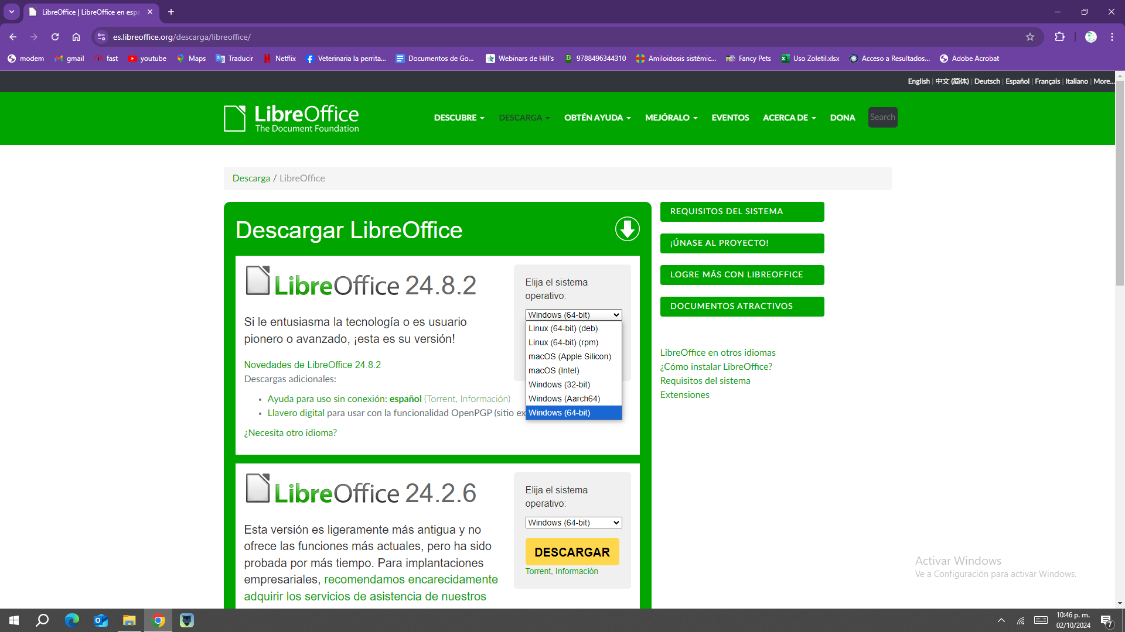1125x632 pixels.
Task: Click ¿Necesita otro idioma? link
Action: [290, 432]
